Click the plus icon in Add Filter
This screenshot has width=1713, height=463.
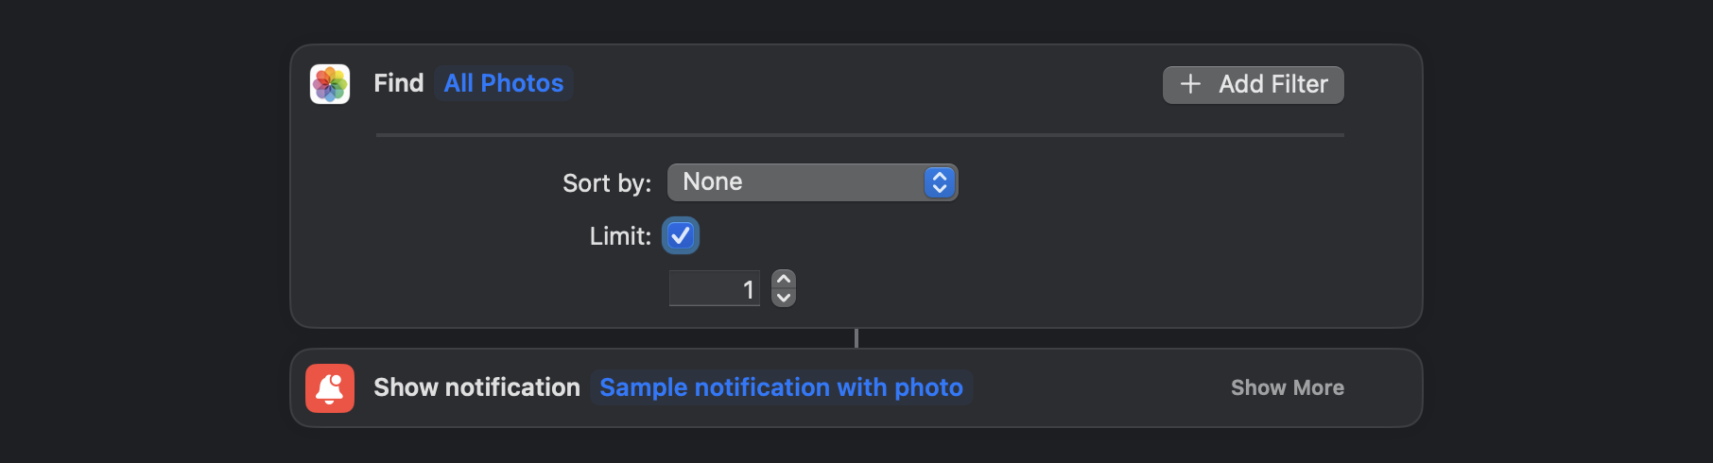1190,84
